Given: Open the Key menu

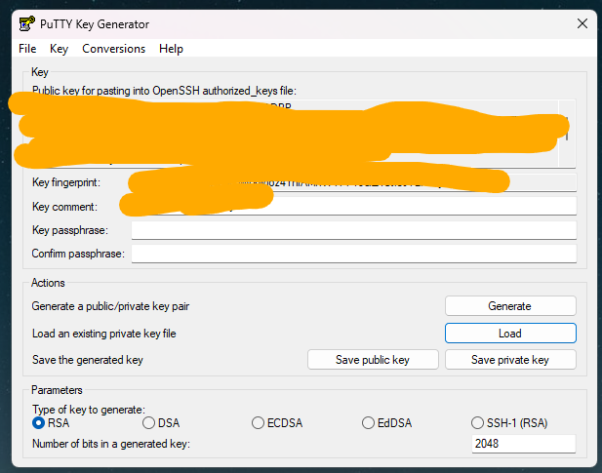Looking at the screenshot, I should [x=59, y=49].
